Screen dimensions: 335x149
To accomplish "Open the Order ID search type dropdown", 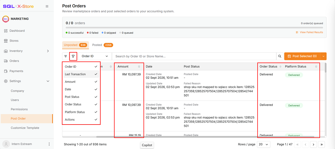I will coord(95,56).
